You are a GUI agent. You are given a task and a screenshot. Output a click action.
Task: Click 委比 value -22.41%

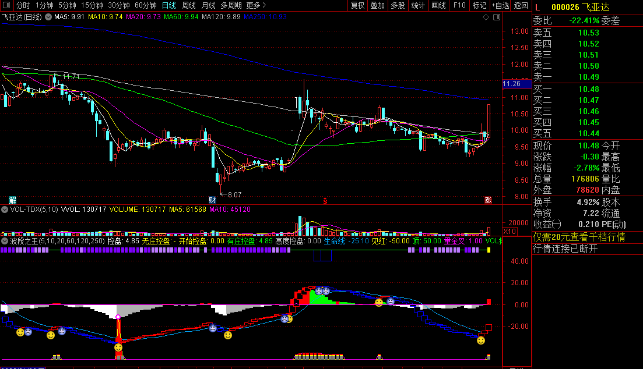click(x=584, y=20)
